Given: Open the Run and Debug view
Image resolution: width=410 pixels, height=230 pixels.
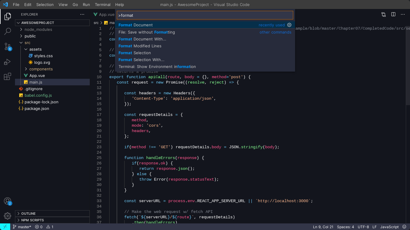Looking at the screenshot, I should pyautogui.click(x=7, y=62).
